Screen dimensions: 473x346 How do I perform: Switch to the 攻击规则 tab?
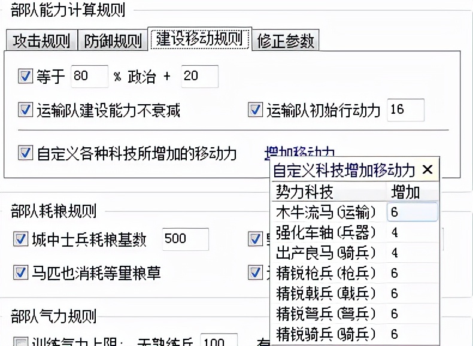click(x=42, y=41)
